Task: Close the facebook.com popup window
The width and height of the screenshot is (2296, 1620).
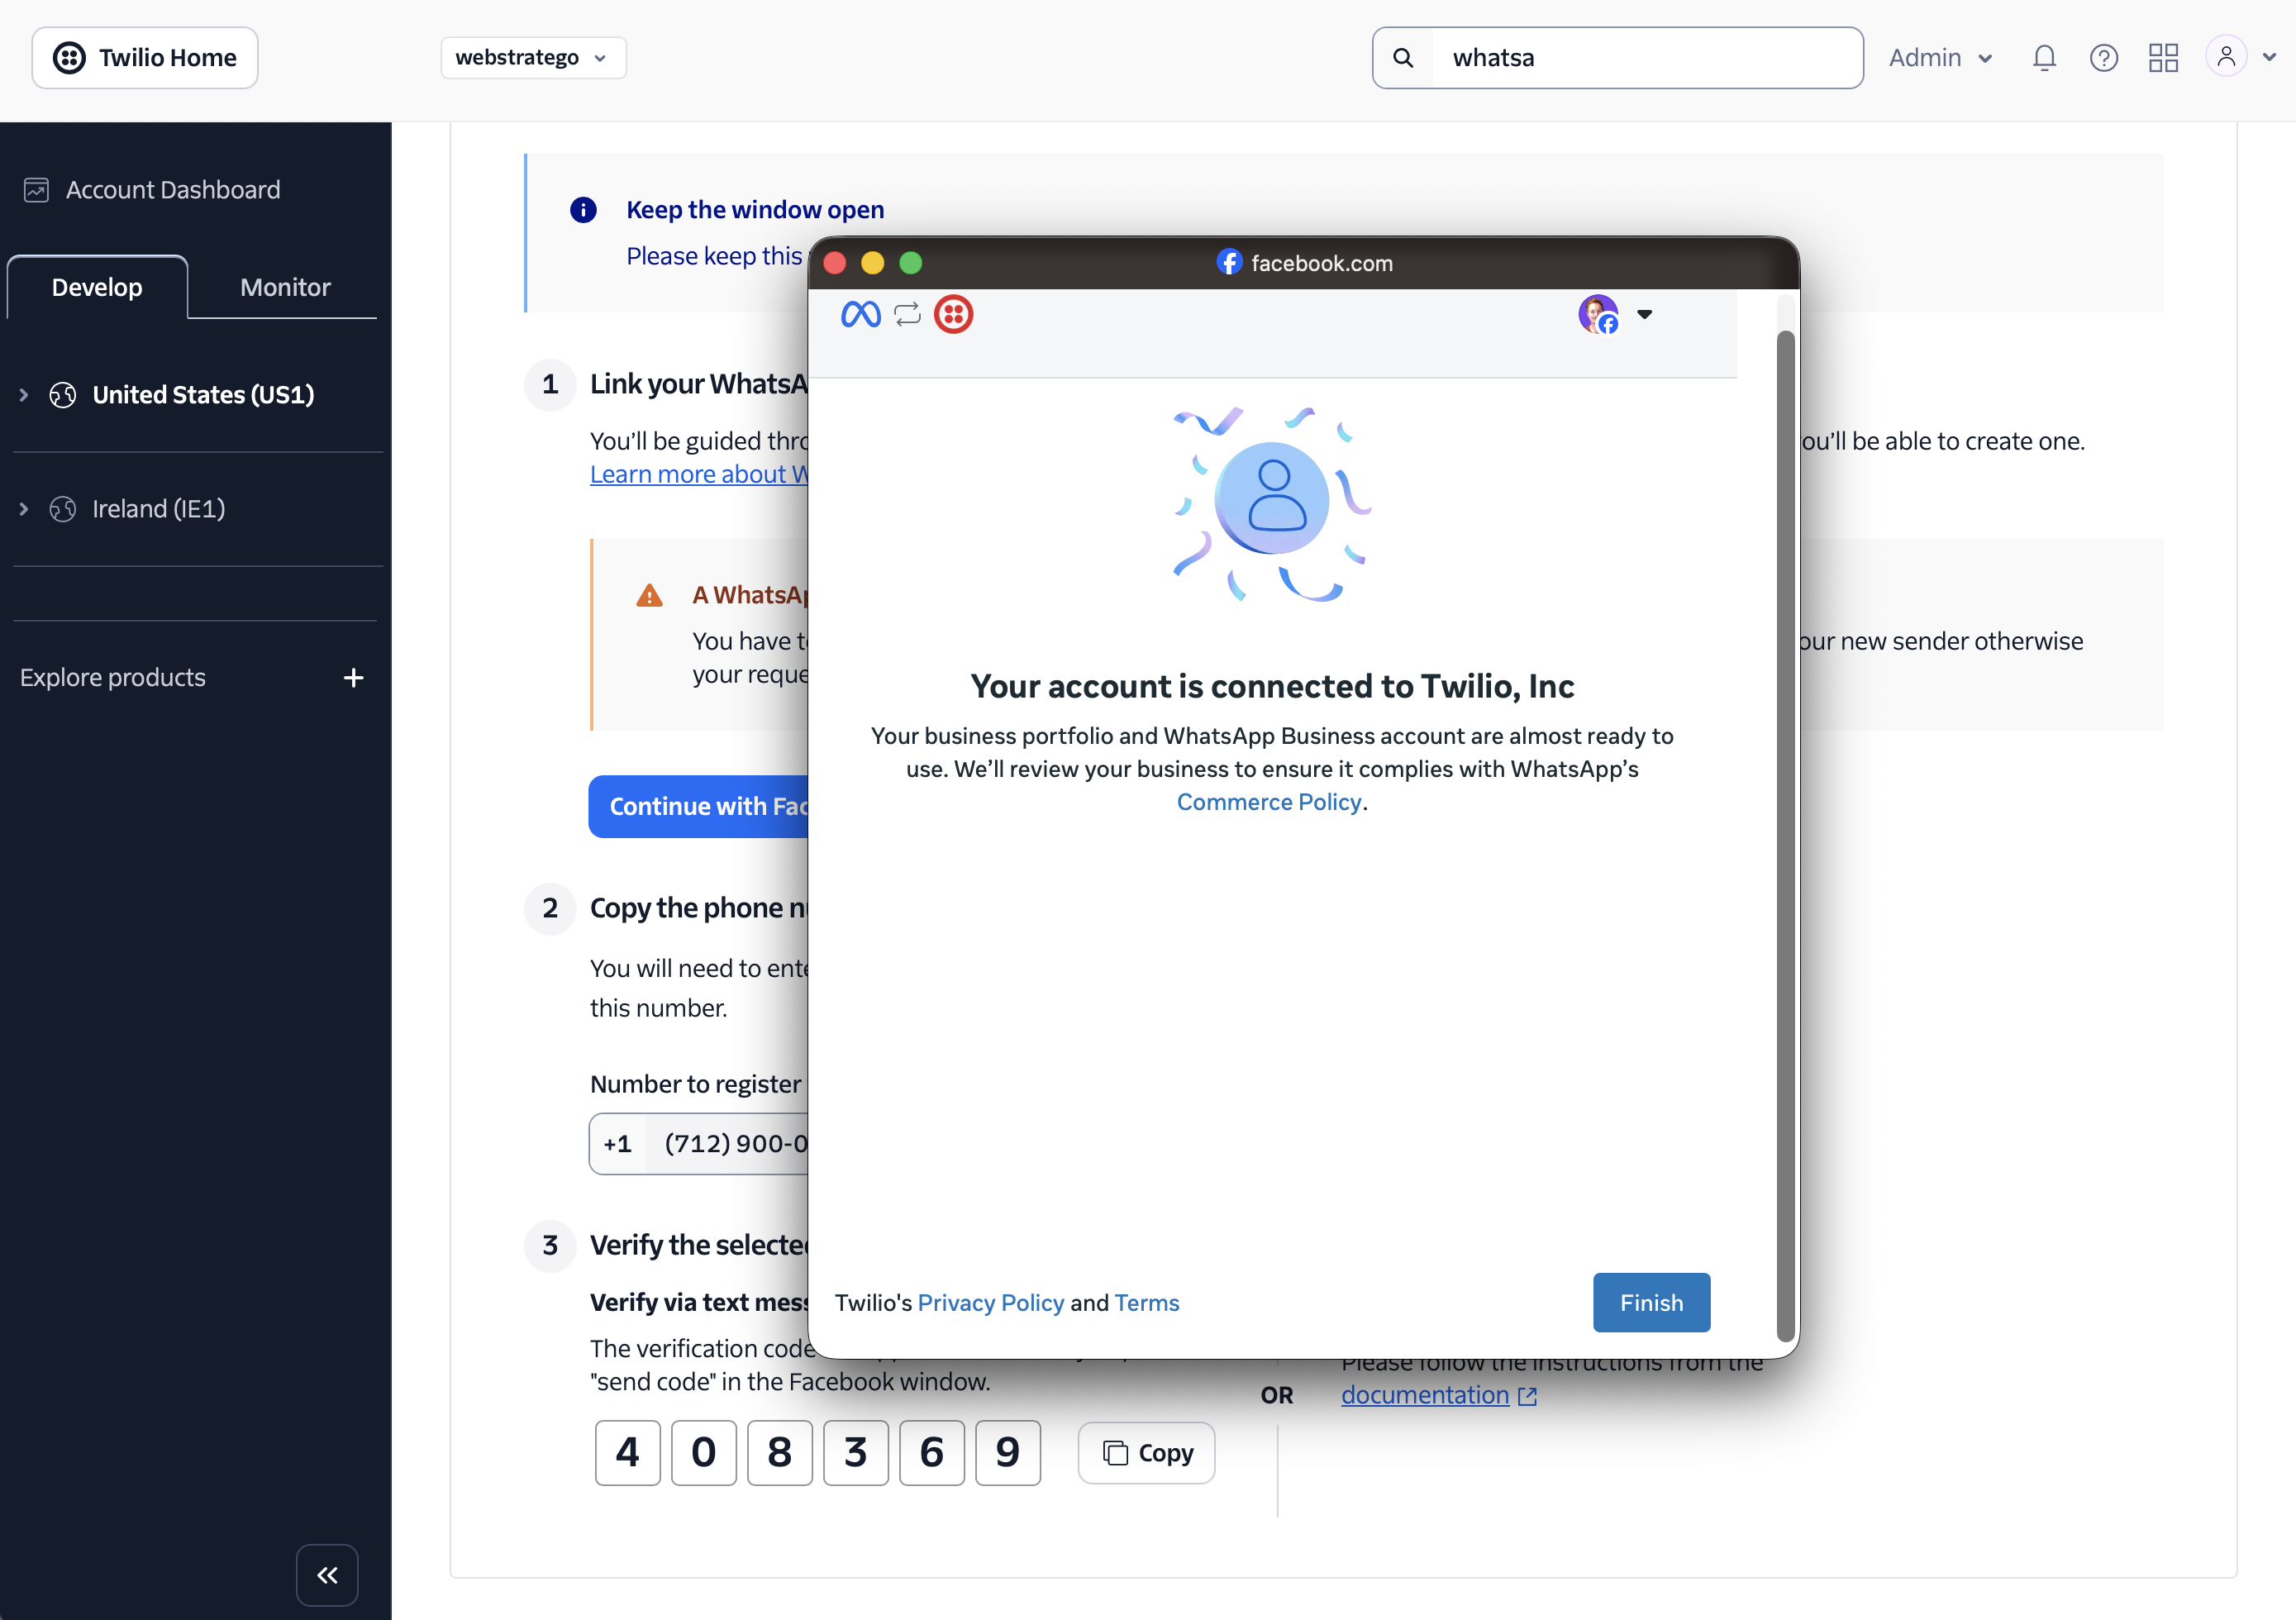Action: 835,263
